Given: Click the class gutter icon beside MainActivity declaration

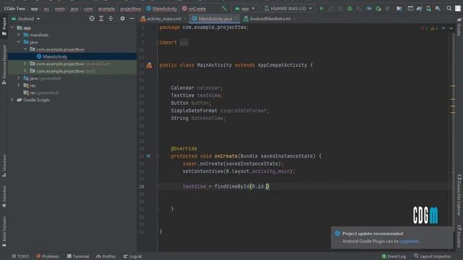Looking at the screenshot, I should [x=150, y=65].
